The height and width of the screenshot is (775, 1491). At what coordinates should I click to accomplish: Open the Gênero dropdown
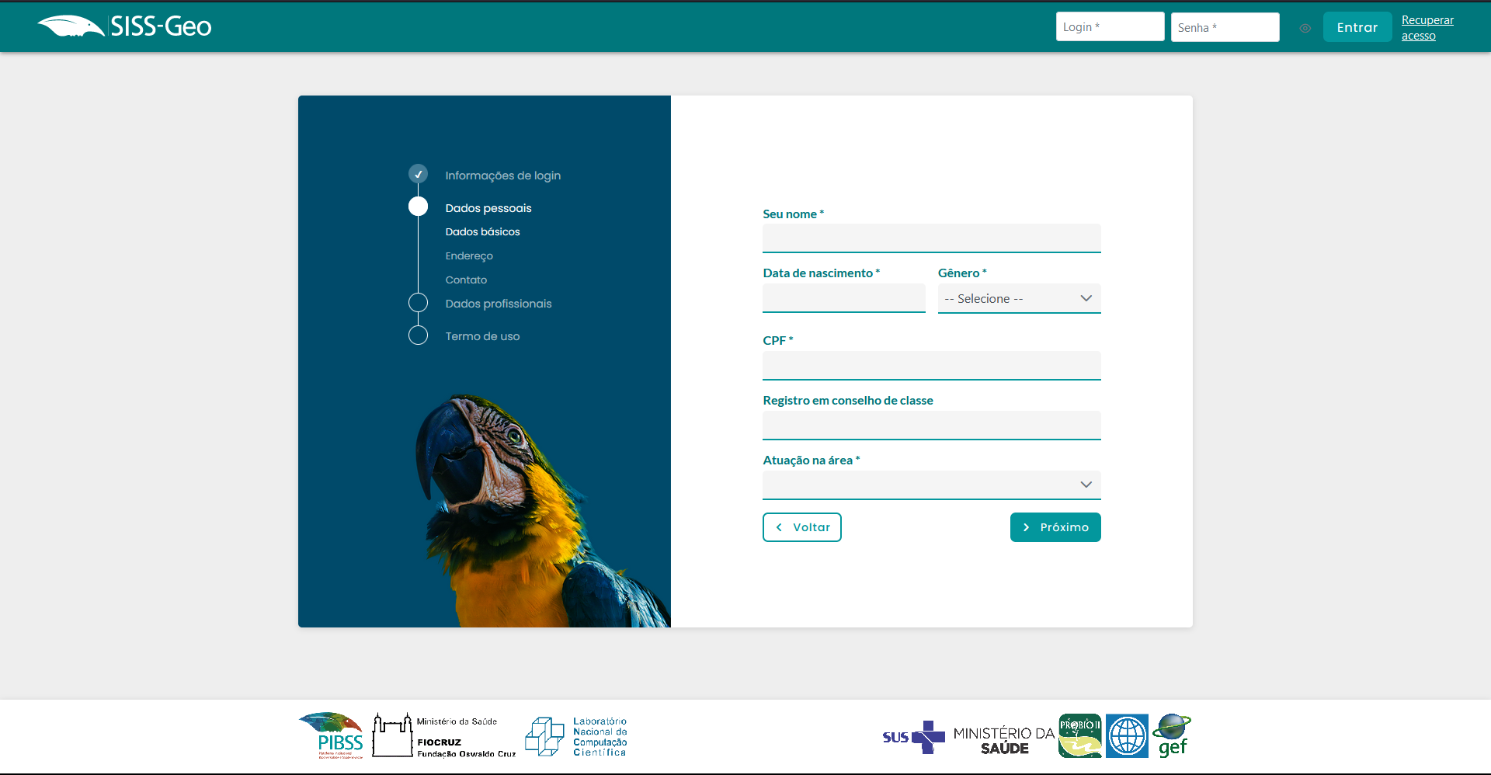1019,299
